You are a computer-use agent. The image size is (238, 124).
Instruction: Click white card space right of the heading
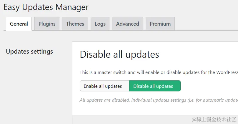[200, 54]
